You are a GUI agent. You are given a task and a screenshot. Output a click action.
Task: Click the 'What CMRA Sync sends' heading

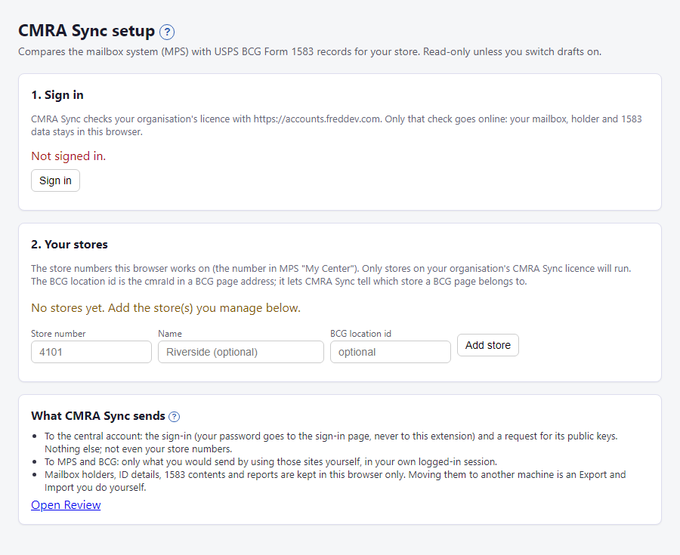[98, 416]
